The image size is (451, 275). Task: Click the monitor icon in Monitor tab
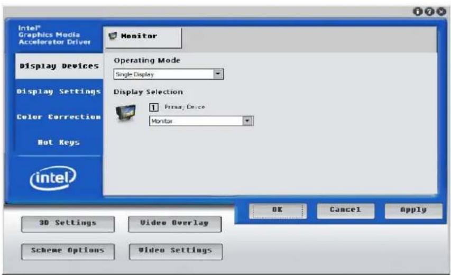113,36
